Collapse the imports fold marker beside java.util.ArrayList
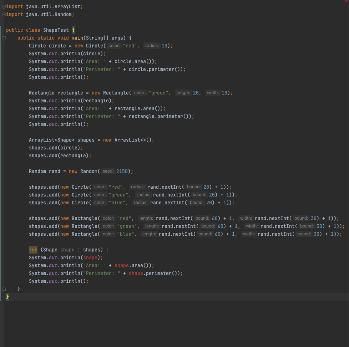349x347 pixels. [x=4, y=7]
